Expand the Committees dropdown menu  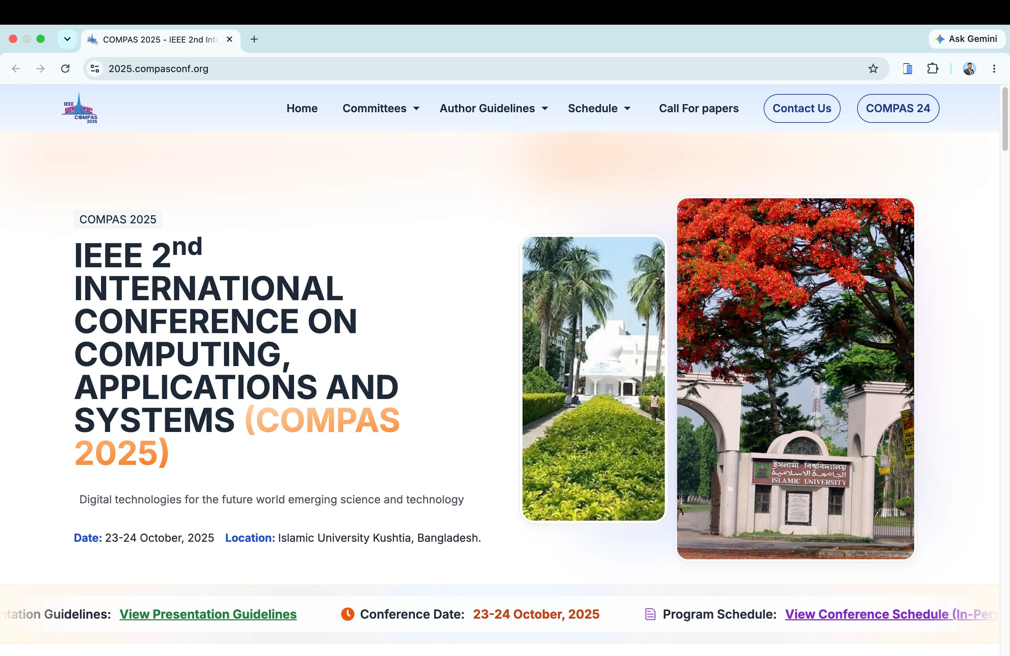[x=381, y=108]
